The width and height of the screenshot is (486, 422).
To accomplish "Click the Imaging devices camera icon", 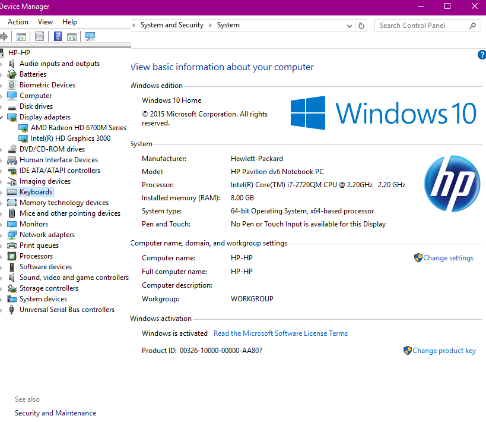I will [x=12, y=181].
